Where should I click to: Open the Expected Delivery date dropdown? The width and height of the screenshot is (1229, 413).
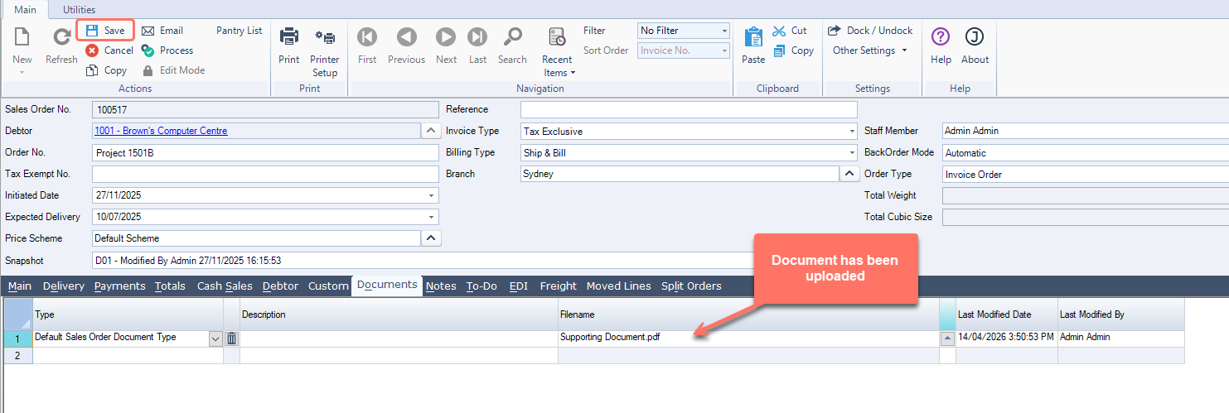coord(432,217)
